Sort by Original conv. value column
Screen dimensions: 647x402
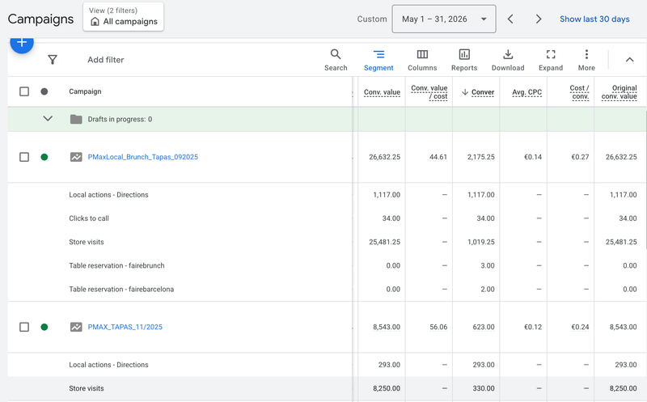[619, 92]
